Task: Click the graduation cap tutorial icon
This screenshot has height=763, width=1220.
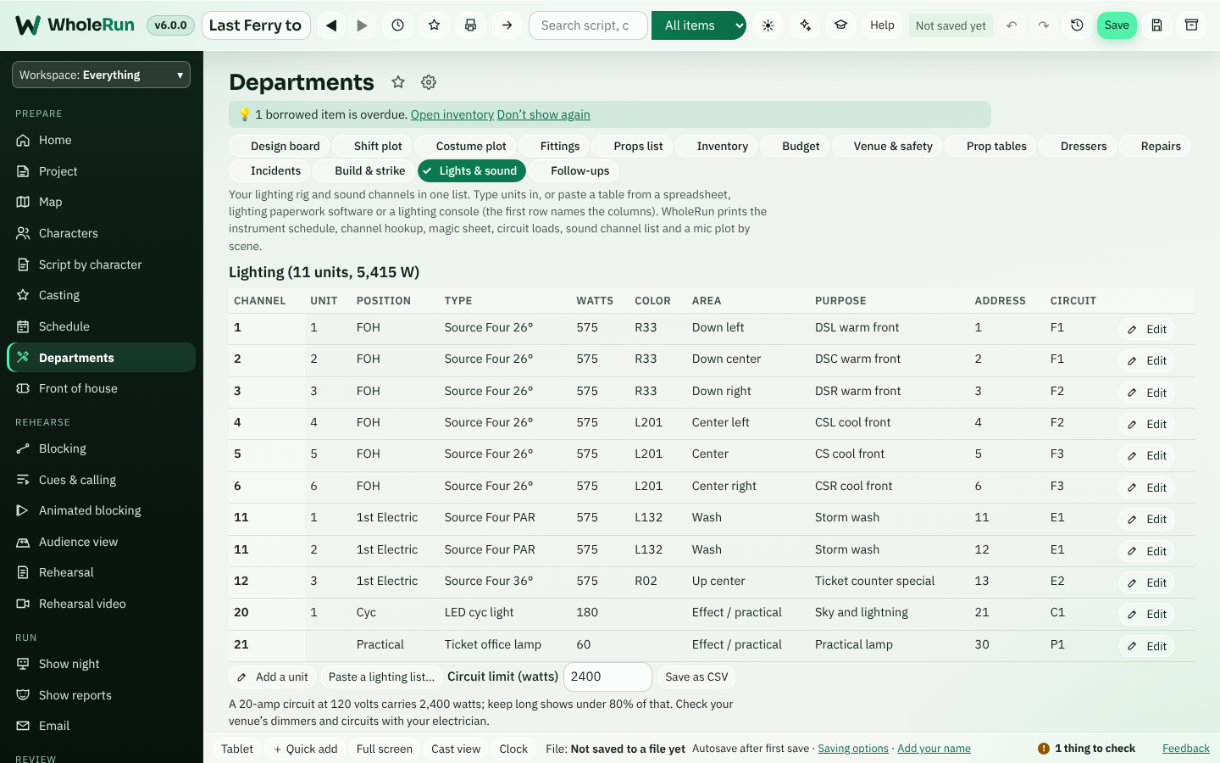Action: coord(840,25)
